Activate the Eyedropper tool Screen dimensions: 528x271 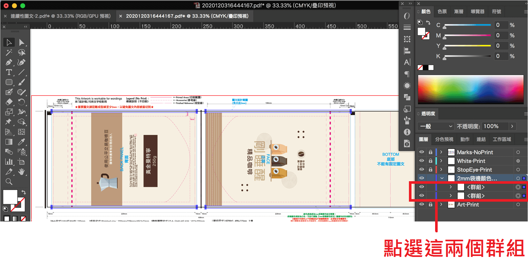(x=21, y=142)
